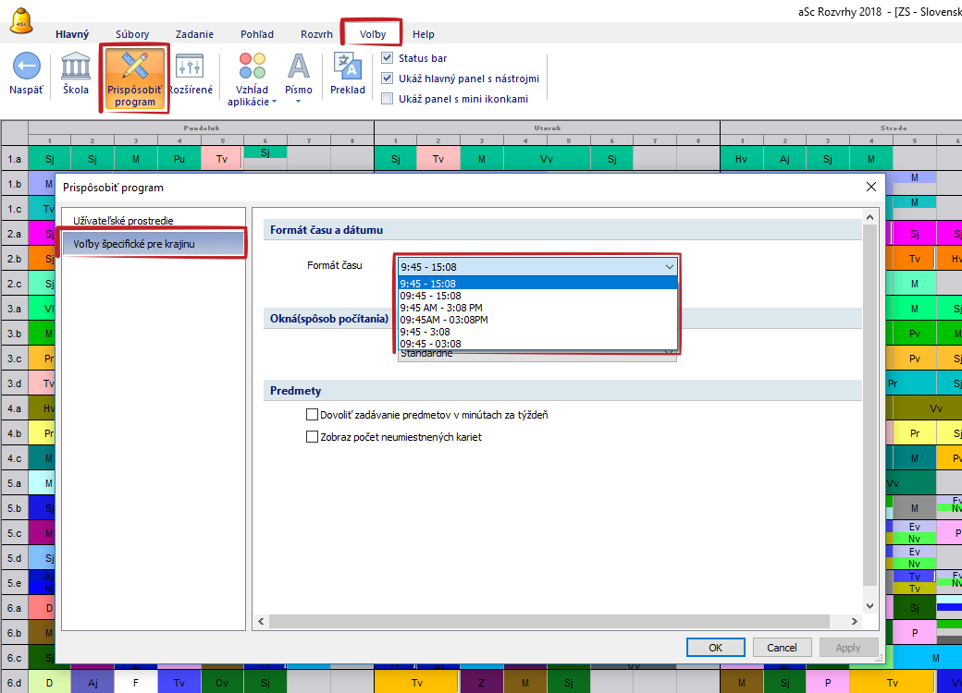Open Rozšírené sliders icon
Screen dimensions: 962x693
[190, 67]
